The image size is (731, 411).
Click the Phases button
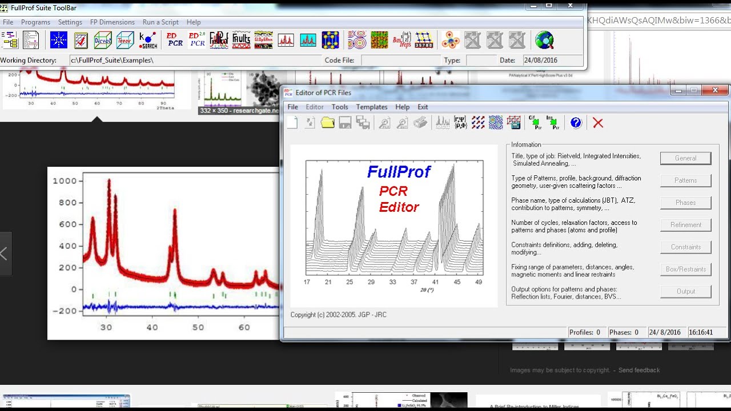pos(686,203)
